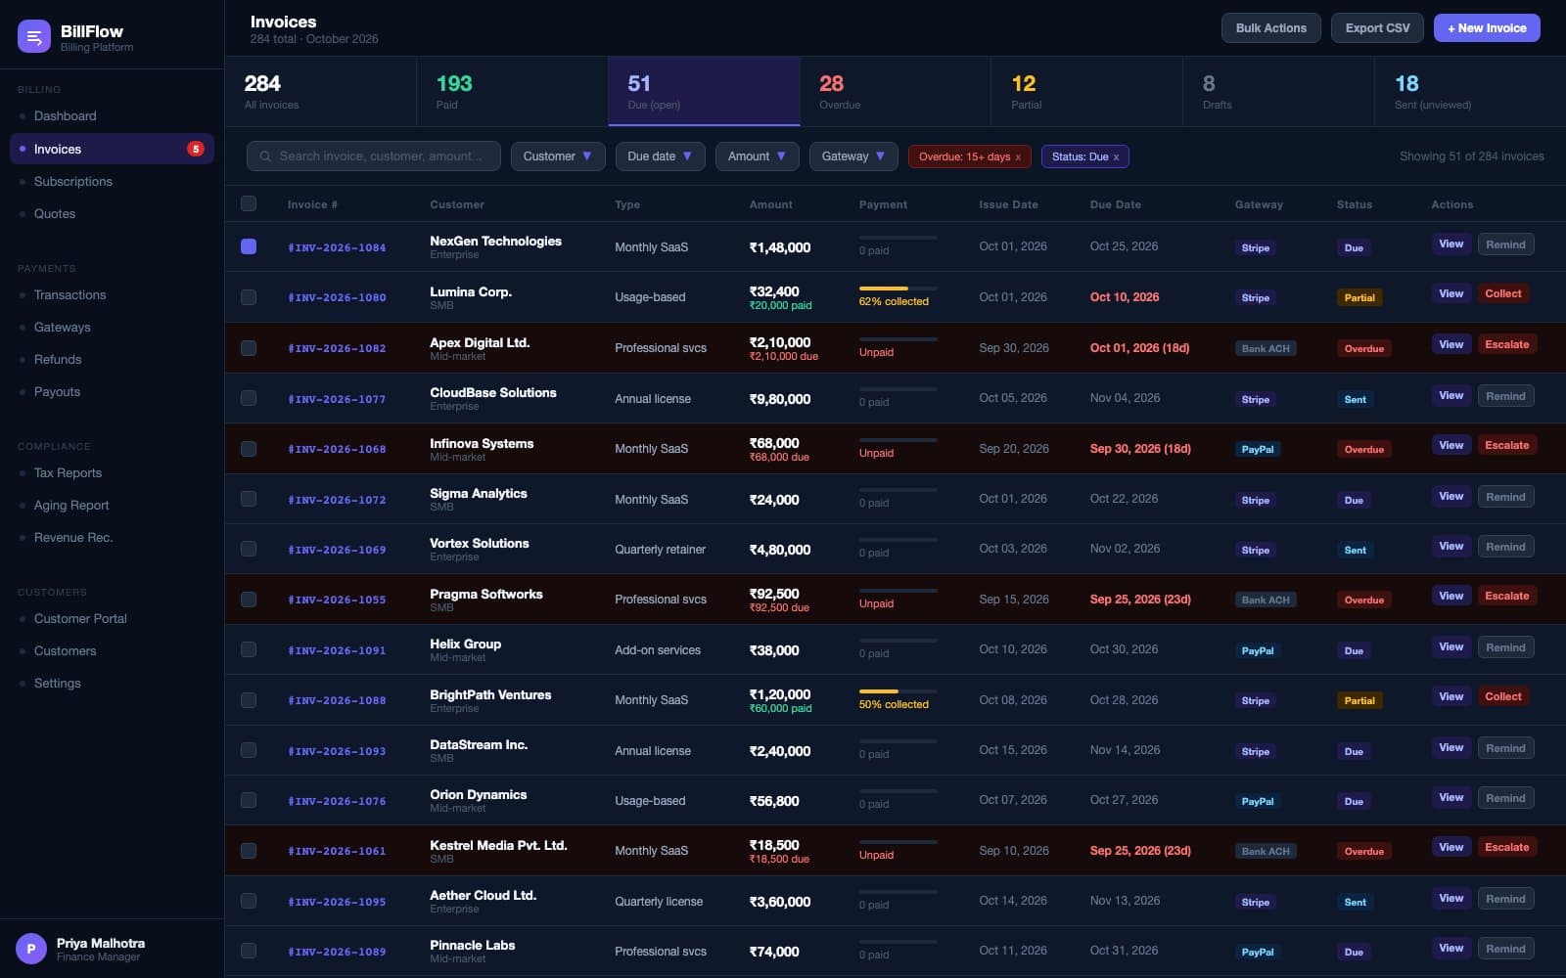Image resolution: width=1566 pixels, height=978 pixels.
Task: Click the Sent status badge for CloudBase Solutions
Action: tap(1355, 399)
